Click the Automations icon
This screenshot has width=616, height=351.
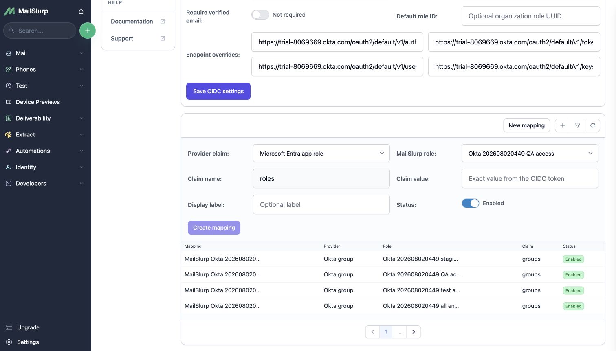pyautogui.click(x=9, y=151)
